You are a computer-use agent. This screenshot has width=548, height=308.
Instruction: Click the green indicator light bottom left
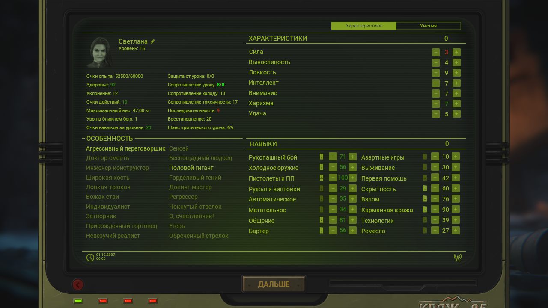pyautogui.click(x=78, y=301)
